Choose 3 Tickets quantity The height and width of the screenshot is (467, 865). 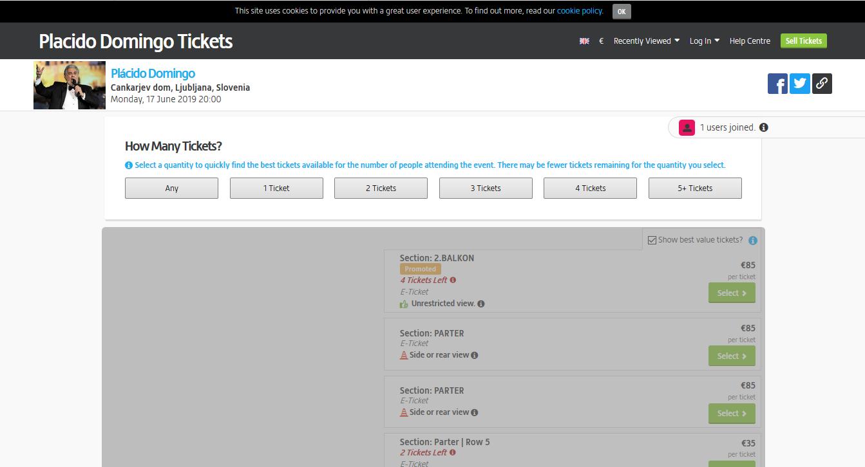[x=486, y=188]
